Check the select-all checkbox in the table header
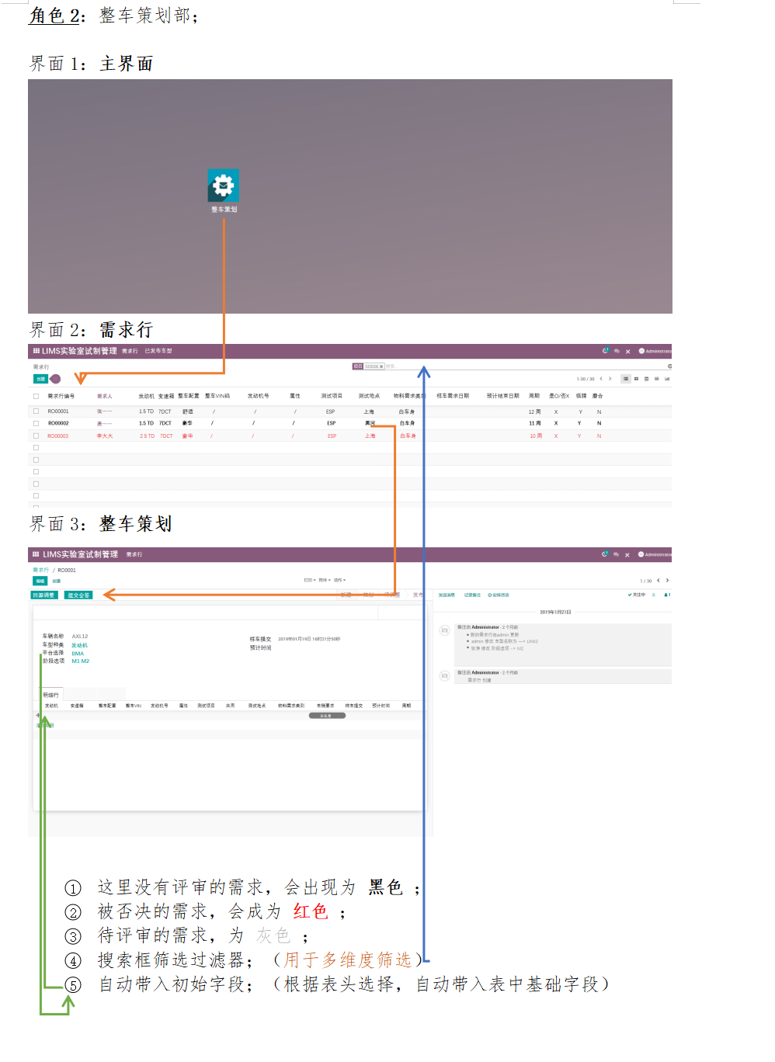Image resolution: width=775 pixels, height=1062 pixels. [x=35, y=395]
